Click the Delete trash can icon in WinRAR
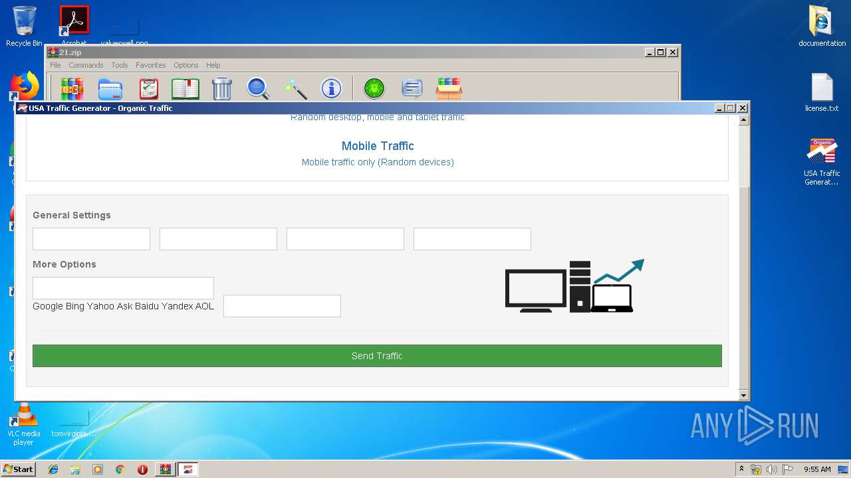 tap(221, 88)
